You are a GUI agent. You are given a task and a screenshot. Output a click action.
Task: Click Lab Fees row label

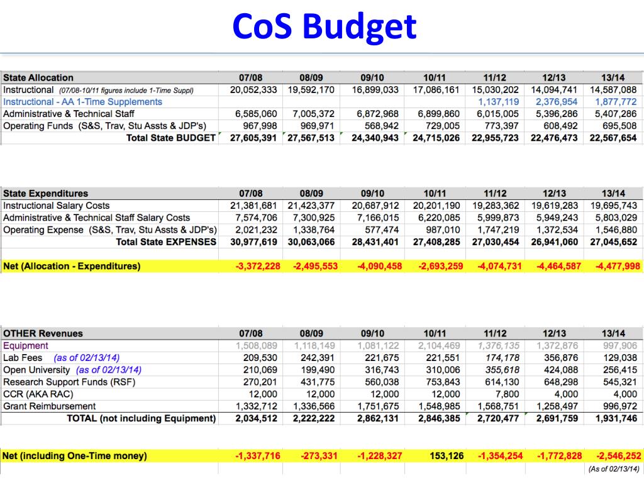[61, 358]
